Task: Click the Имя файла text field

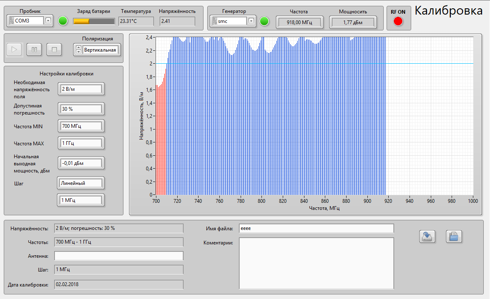Action: click(x=316, y=228)
